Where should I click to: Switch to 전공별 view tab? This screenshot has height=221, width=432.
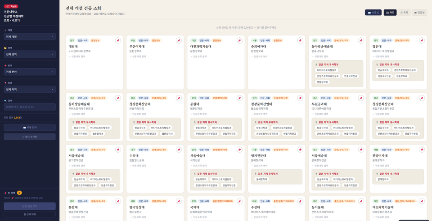[x=419, y=13]
